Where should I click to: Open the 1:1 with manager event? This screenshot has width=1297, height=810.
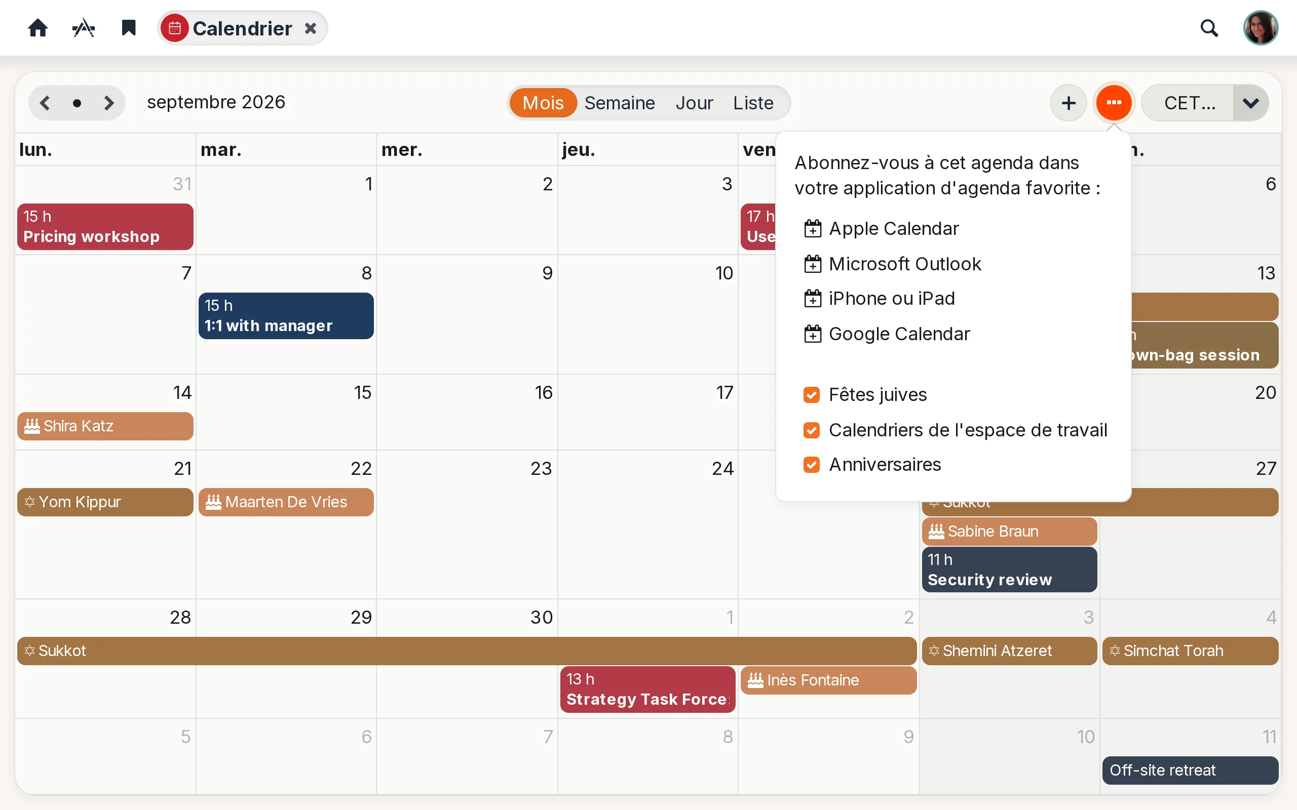pos(286,315)
